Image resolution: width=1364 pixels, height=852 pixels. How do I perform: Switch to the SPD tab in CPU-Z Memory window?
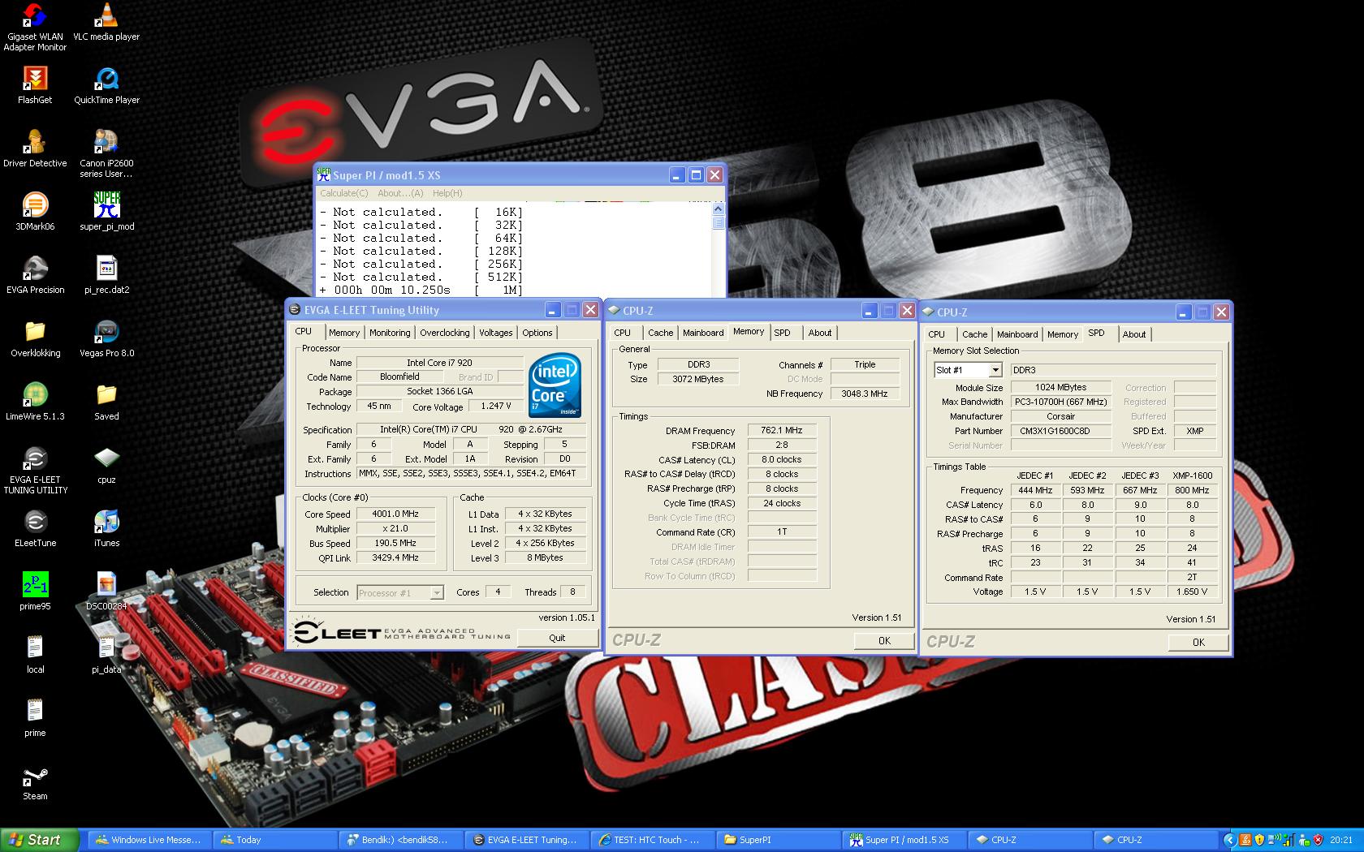pyautogui.click(x=782, y=333)
